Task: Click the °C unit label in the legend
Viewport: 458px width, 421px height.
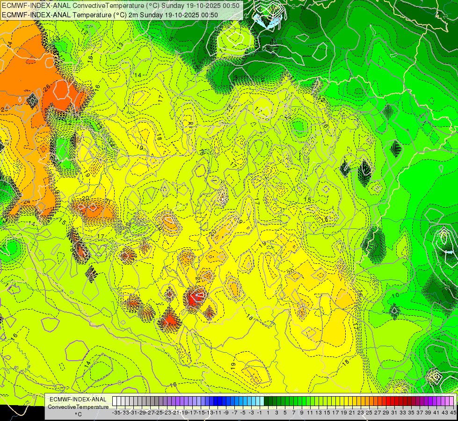Action: (78, 414)
